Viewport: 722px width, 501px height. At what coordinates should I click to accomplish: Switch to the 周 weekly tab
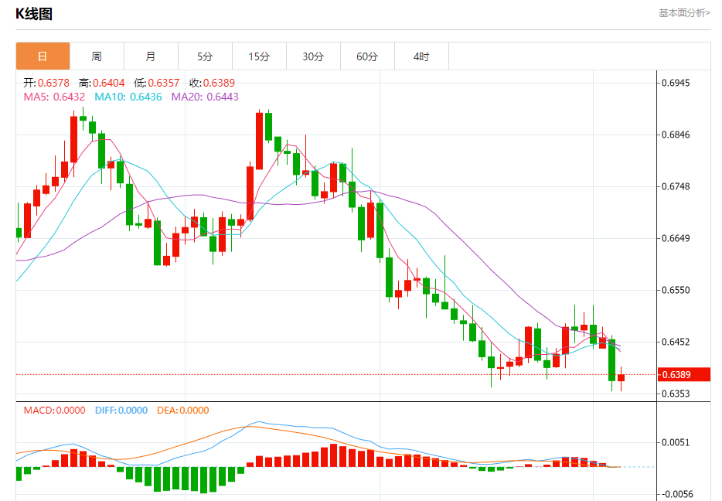point(97,56)
